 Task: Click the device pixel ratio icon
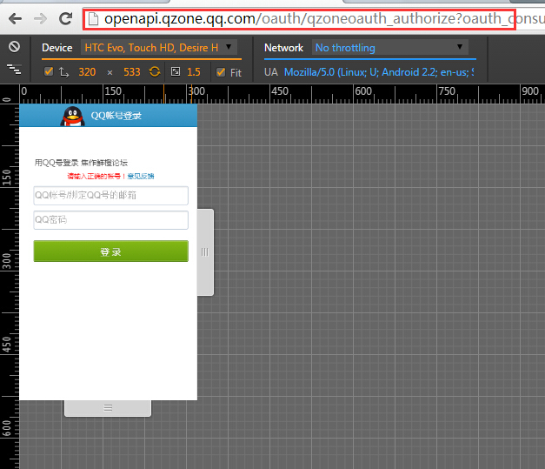(x=176, y=71)
